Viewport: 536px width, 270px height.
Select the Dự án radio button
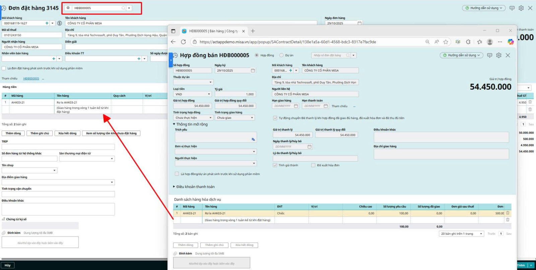tap(281, 55)
